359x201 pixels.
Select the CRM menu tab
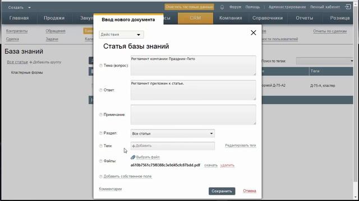[195, 18]
